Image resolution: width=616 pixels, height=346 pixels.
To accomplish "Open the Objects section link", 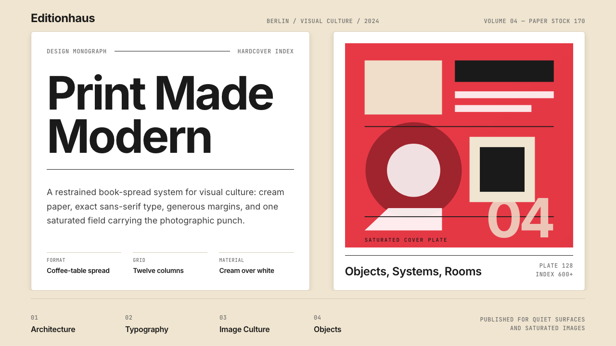I will pyautogui.click(x=327, y=330).
